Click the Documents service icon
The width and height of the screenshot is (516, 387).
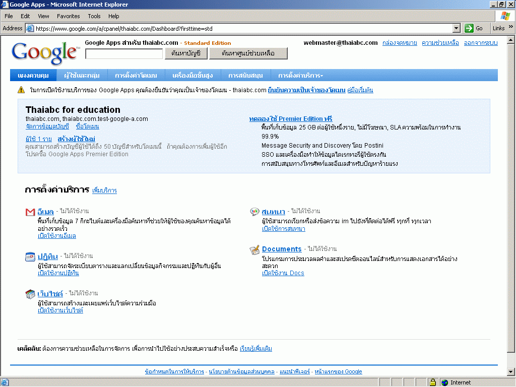click(254, 250)
